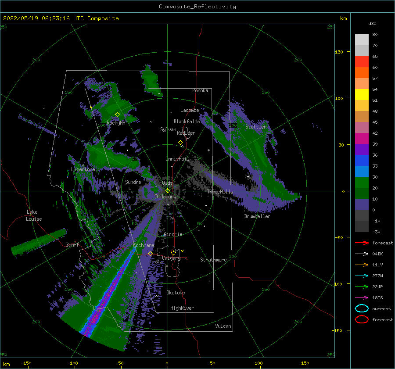Click the yellow km label at bottom left
The height and width of the screenshot is (369, 395).
click(7, 364)
